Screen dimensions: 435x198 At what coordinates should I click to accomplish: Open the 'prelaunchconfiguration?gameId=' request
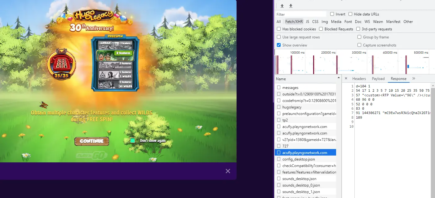coord(305,114)
